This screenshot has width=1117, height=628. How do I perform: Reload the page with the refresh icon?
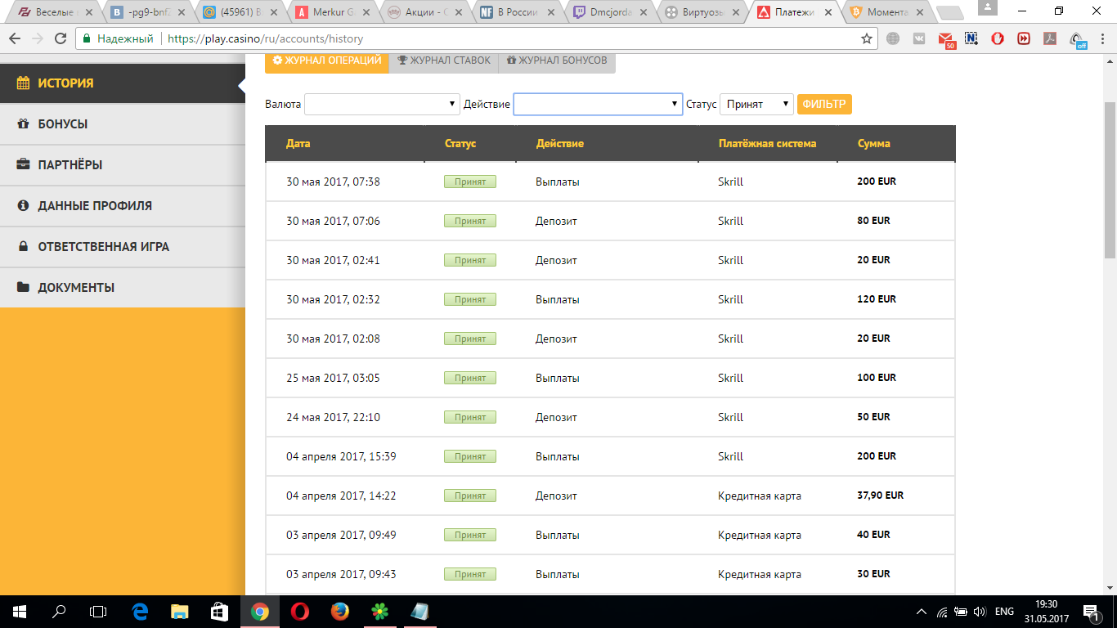click(x=61, y=38)
